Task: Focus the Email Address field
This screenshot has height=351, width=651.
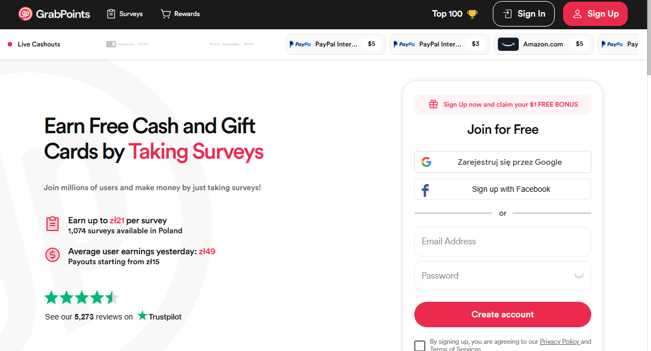Action: point(502,242)
